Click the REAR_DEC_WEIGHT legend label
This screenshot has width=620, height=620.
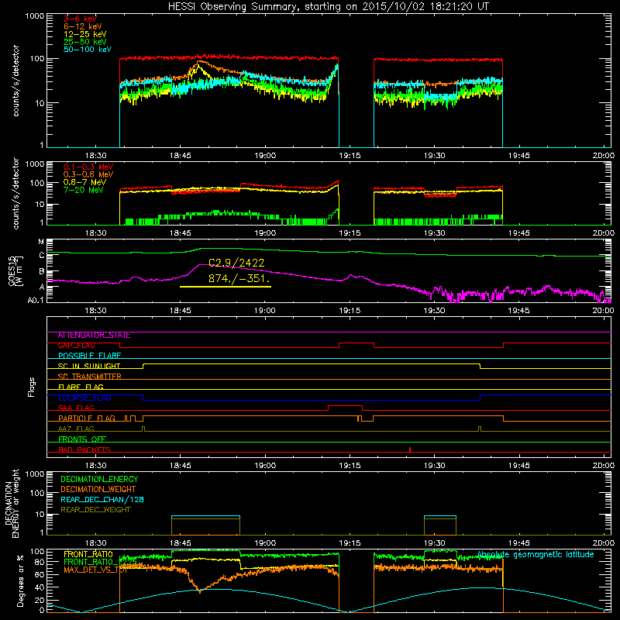(95, 510)
